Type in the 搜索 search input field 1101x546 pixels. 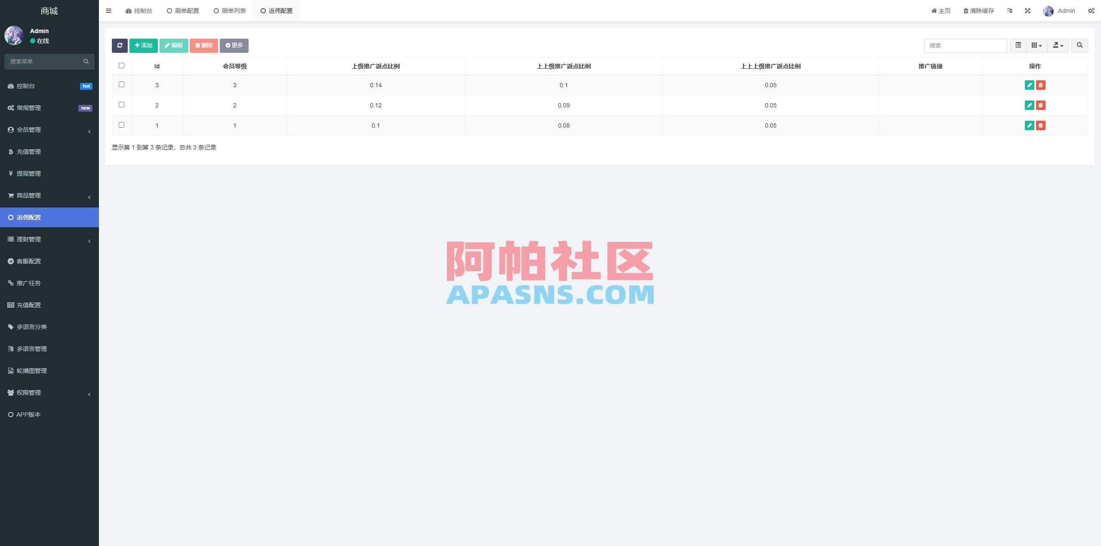coord(965,45)
